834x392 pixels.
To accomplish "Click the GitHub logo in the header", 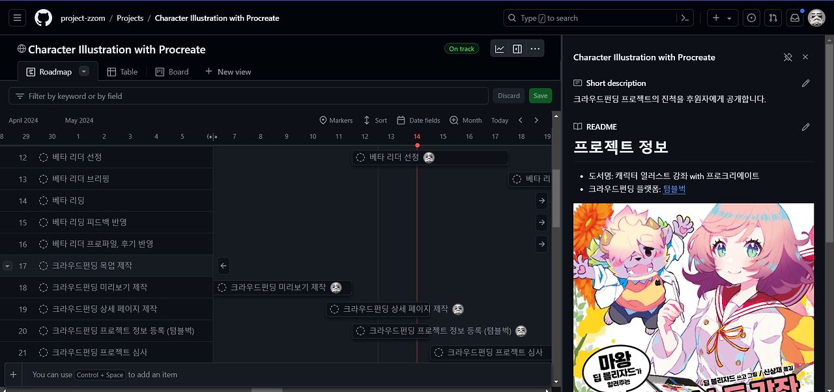I will coord(43,18).
